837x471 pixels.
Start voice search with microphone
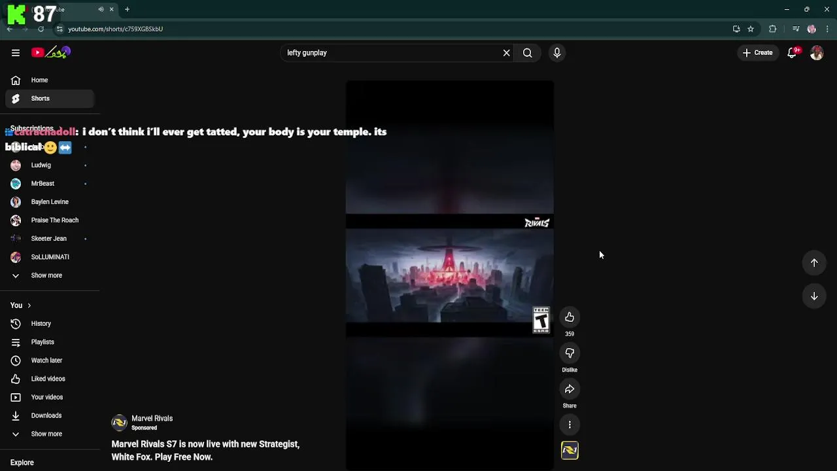click(x=557, y=53)
